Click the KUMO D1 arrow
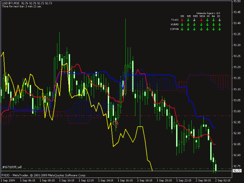This screenshot has height=183, width=244. tap(219, 25)
